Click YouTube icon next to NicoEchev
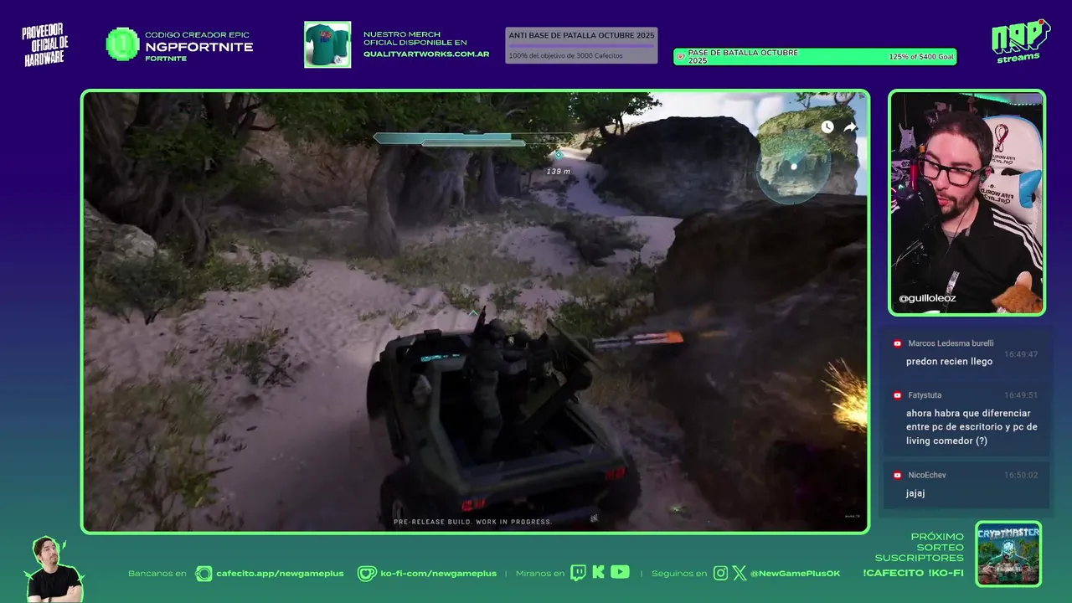 coord(897,476)
